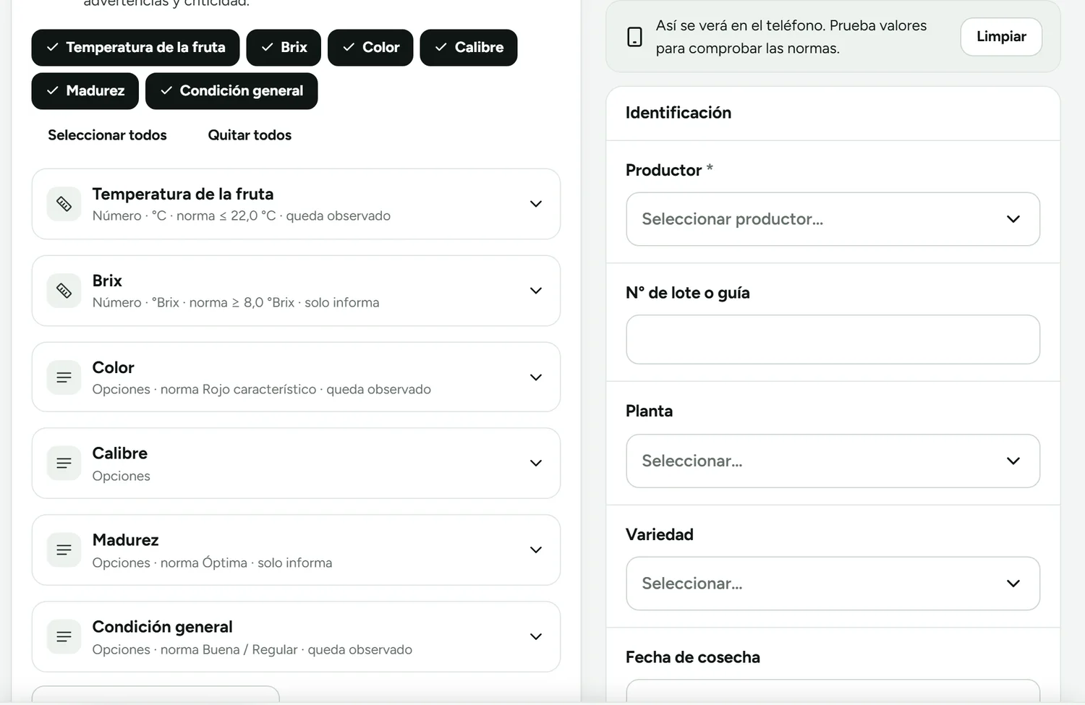Click the list icon on Condición general card
The height and width of the screenshot is (705, 1085).
pos(64,636)
